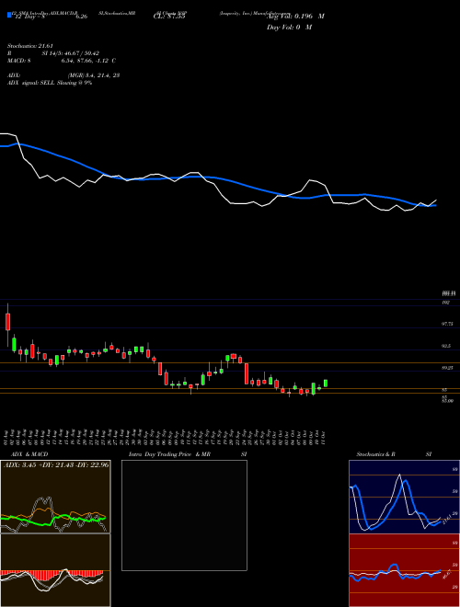Click the 97.75 price axis label

(x=447, y=324)
